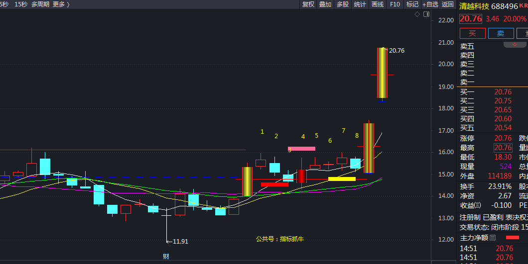This screenshot has width=528, height=264.
Task: Click the 最高 boxed value 20.76
Action: click(503, 148)
